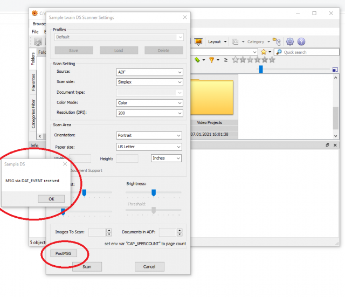The height and width of the screenshot is (297, 345).
Task: Click the Threshold slider handle
Action: point(154,210)
